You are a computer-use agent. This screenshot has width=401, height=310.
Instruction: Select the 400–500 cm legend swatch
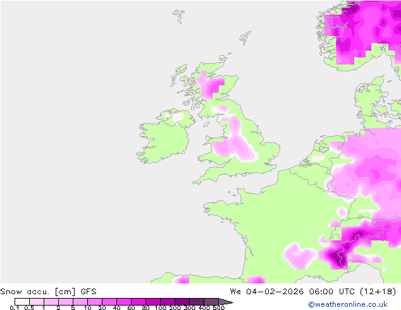[211, 302]
